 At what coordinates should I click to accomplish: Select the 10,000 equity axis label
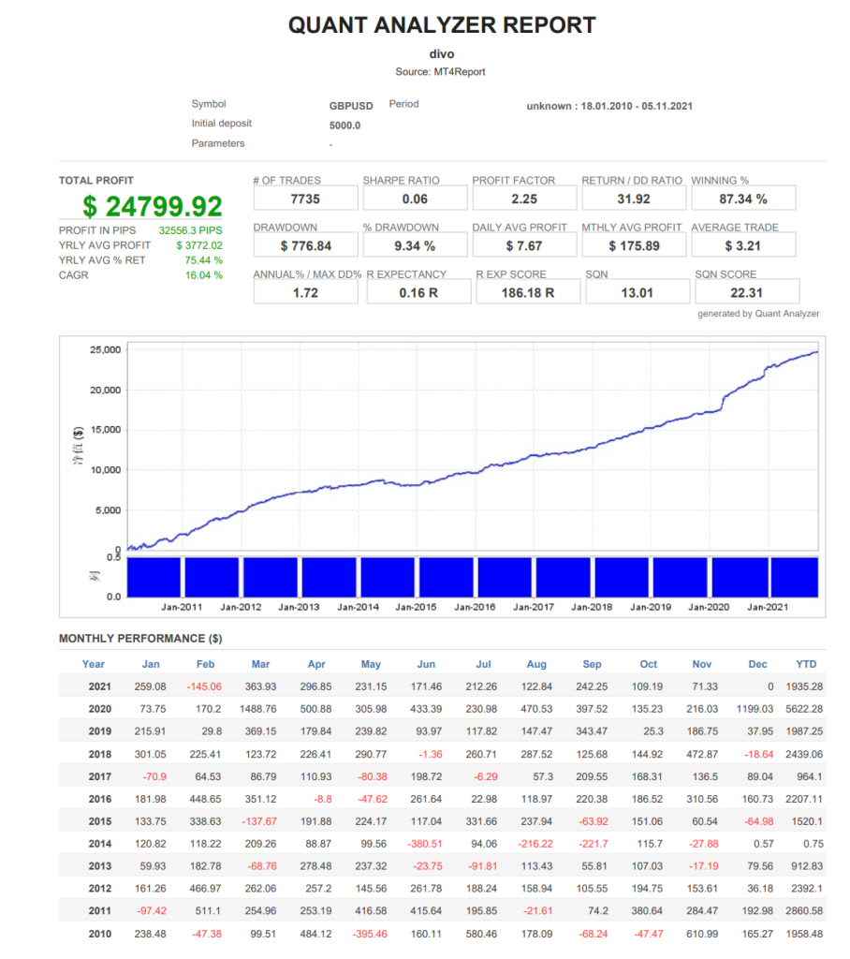pyautogui.click(x=105, y=470)
